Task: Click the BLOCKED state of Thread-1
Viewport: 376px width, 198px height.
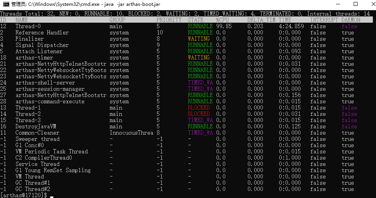Action: pyautogui.click(x=199, y=108)
